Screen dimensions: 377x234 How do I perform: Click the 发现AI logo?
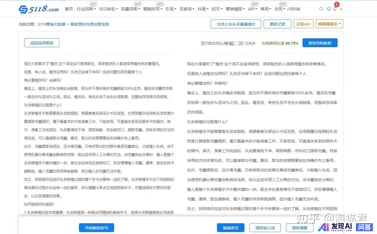point(335,227)
